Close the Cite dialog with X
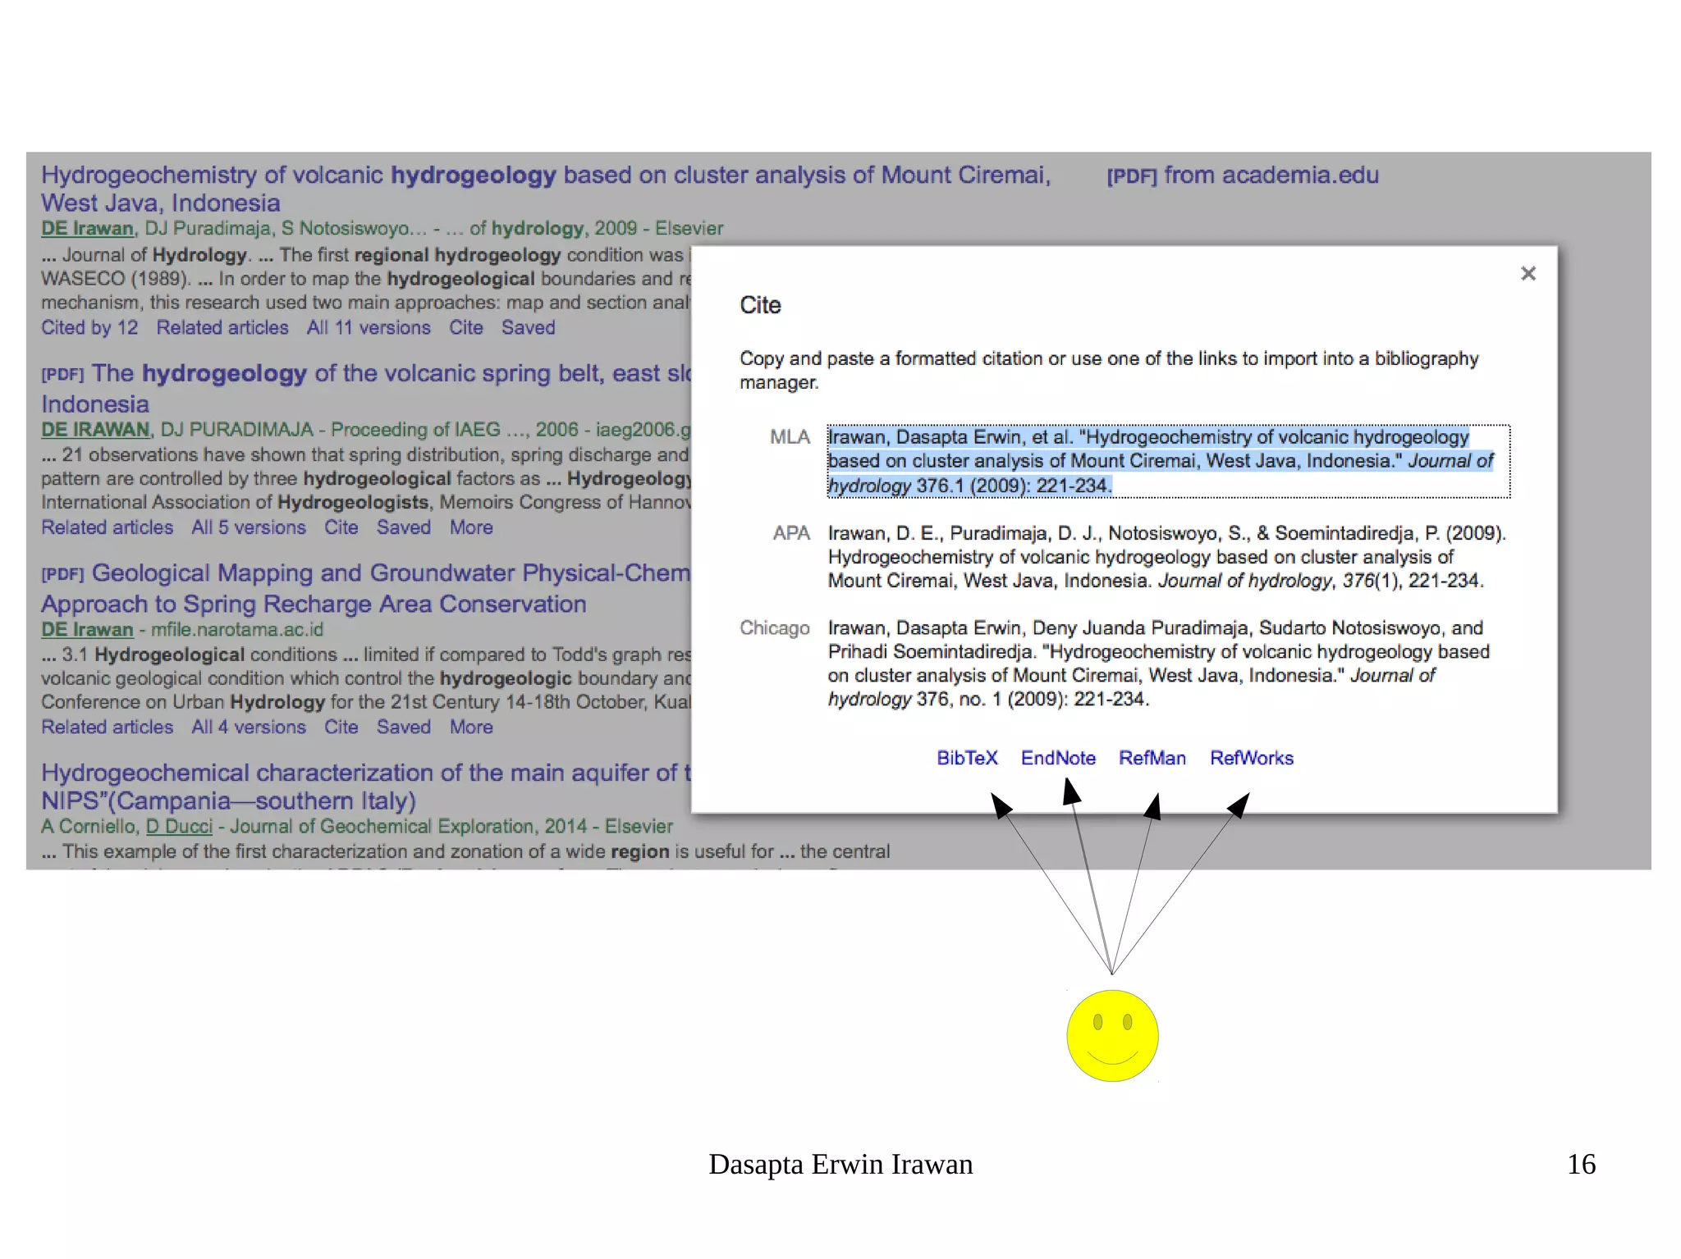1681x1259 pixels. pos(1528,274)
